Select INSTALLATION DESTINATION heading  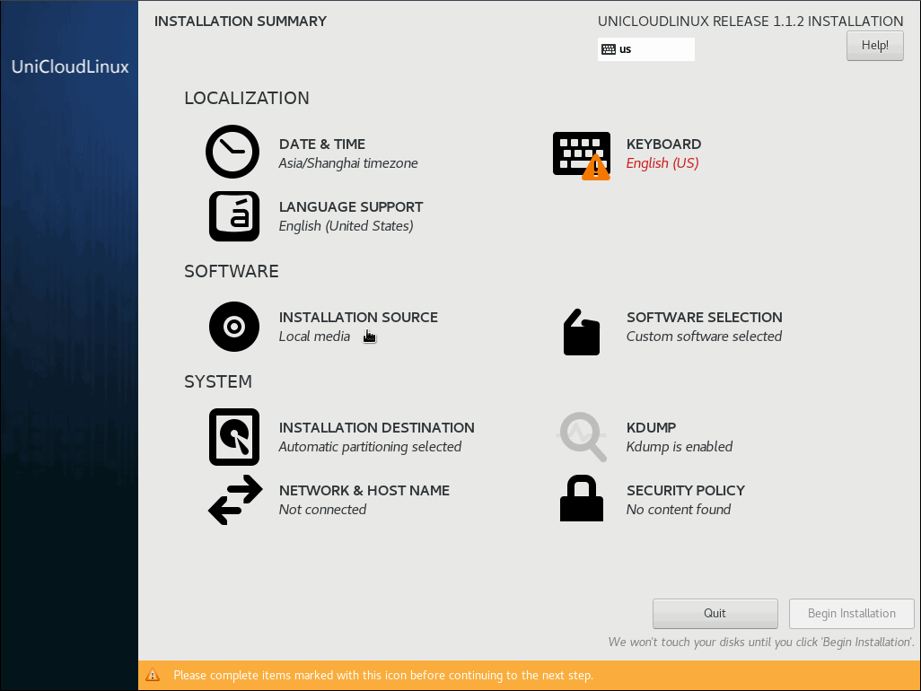pyautogui.click(x=376, y=428)
